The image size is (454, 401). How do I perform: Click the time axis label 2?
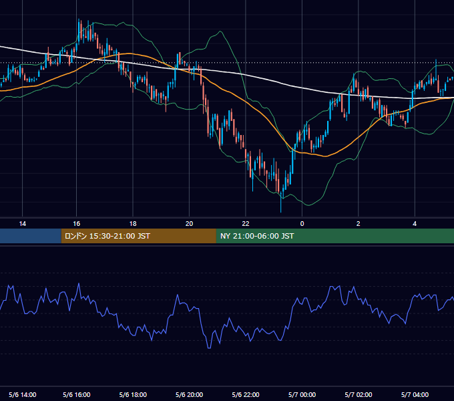(x=358, y=224)
